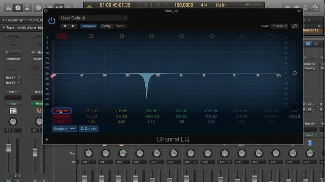Expand the Region synth drums disclosure triangle

(4, 20)
